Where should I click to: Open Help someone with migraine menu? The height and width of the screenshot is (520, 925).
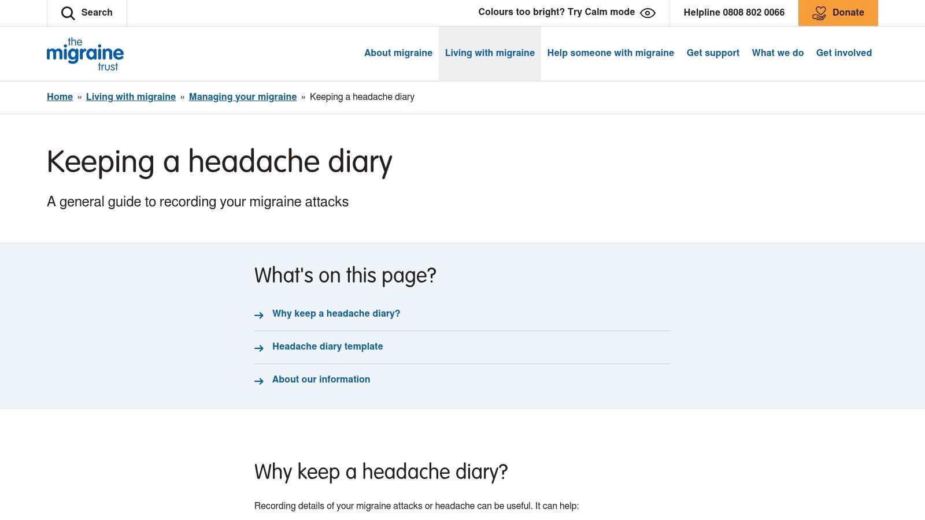click(610, 53)
